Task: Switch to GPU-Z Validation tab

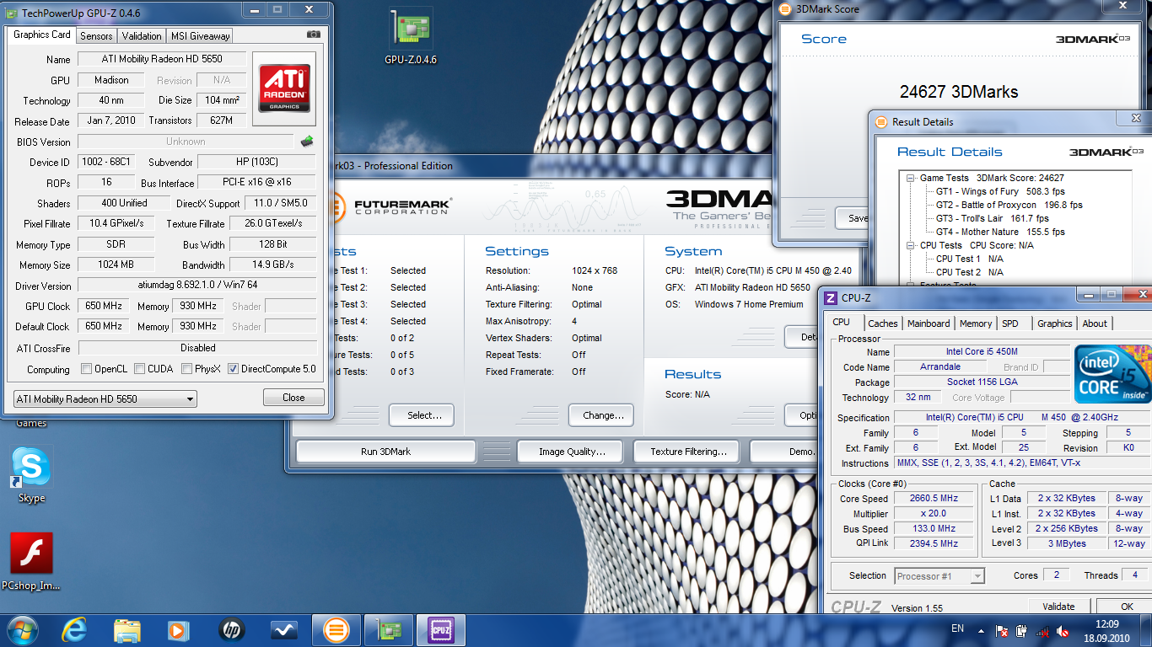Action: [x=142, y=36]
